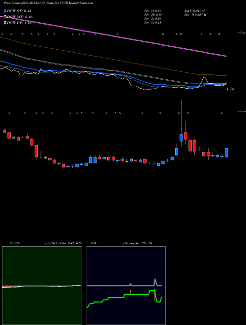
Task: Click the 'Pre L: 0.39' low value
Action: pos(153,19)
